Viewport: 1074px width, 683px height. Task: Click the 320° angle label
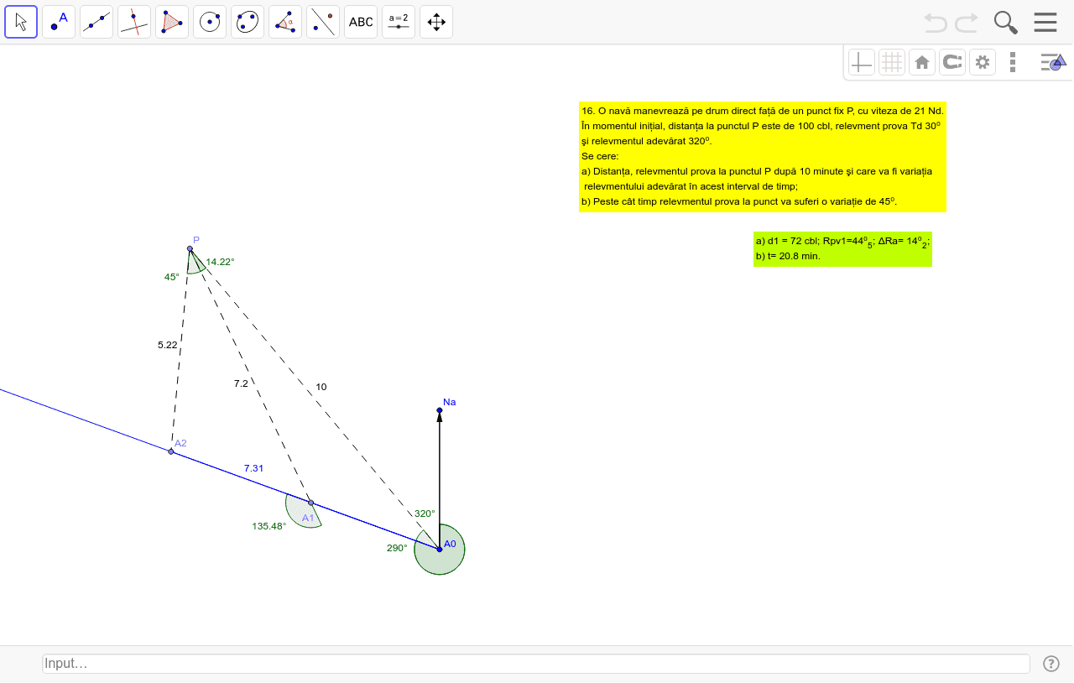pyautogui.click(x=425, y=514)
